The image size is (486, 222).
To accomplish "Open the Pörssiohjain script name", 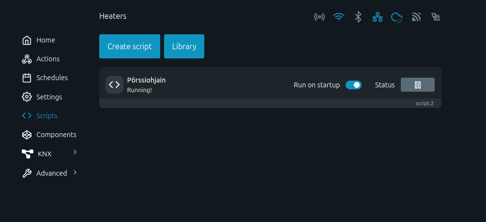I will [146, 80].
